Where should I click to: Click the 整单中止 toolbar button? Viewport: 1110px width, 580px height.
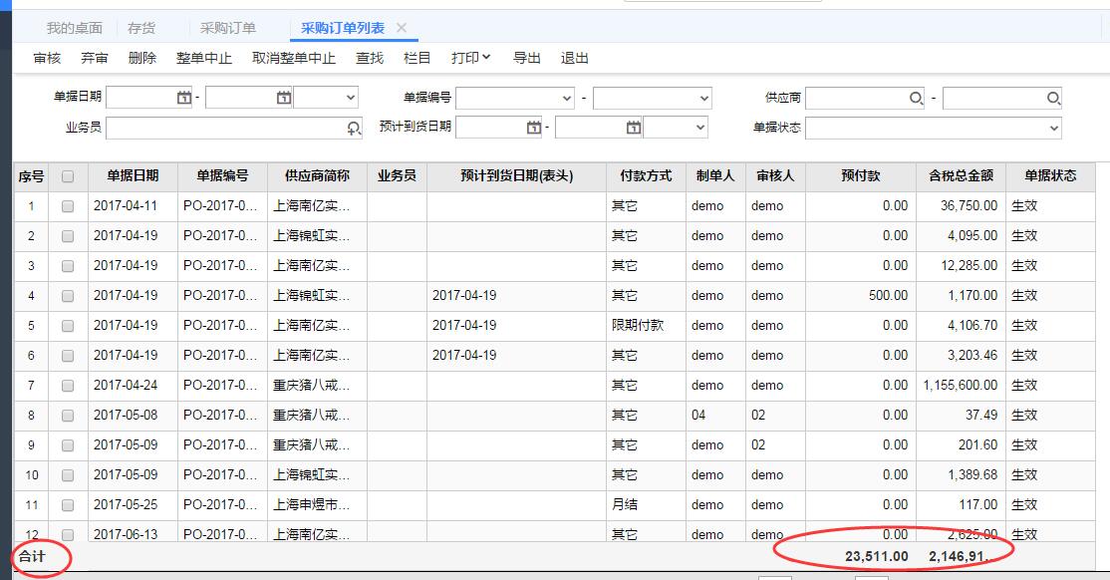[203, 58]
